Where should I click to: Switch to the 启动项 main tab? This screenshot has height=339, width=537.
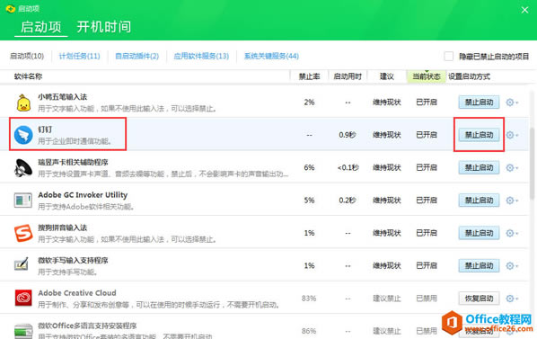pos(40,27)
